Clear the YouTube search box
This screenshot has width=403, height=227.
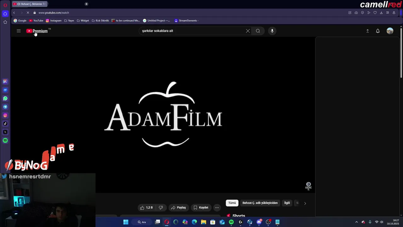point(248,31)
